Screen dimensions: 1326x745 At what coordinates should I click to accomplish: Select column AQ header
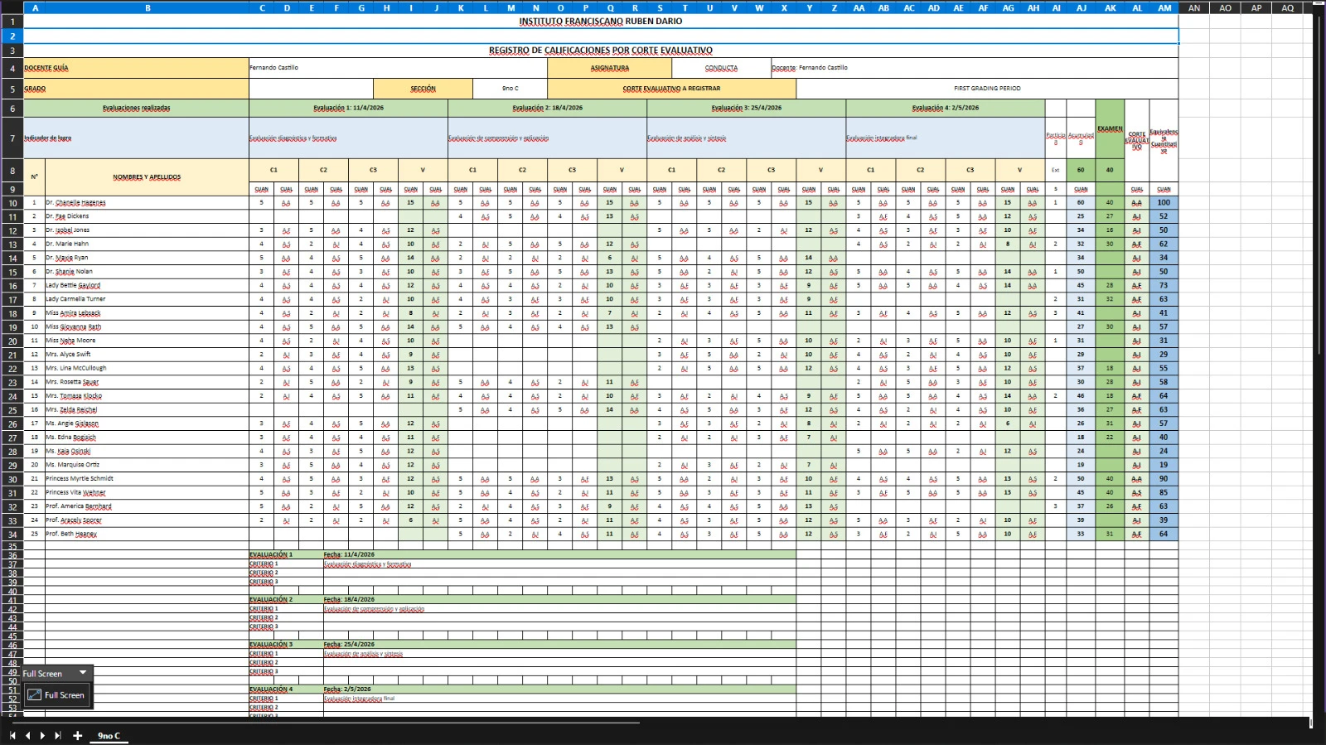click(x=1287, y=7)
